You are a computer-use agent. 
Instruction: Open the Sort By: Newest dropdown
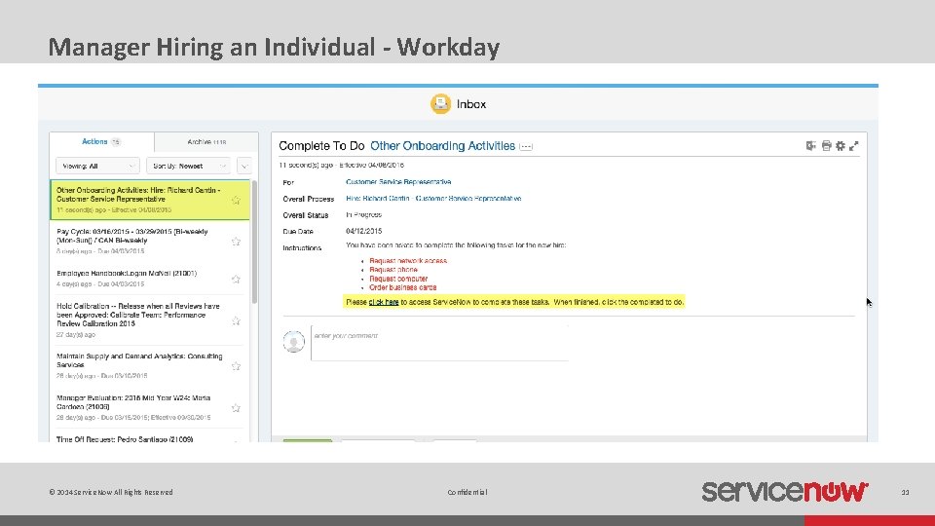[188, 166]
